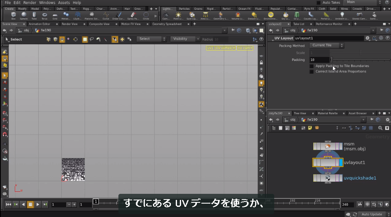Image resolution: width=391 pixels, height=217 pixels.
Task: Select the Box shelf tool
Action: click(x=13, y=16)
